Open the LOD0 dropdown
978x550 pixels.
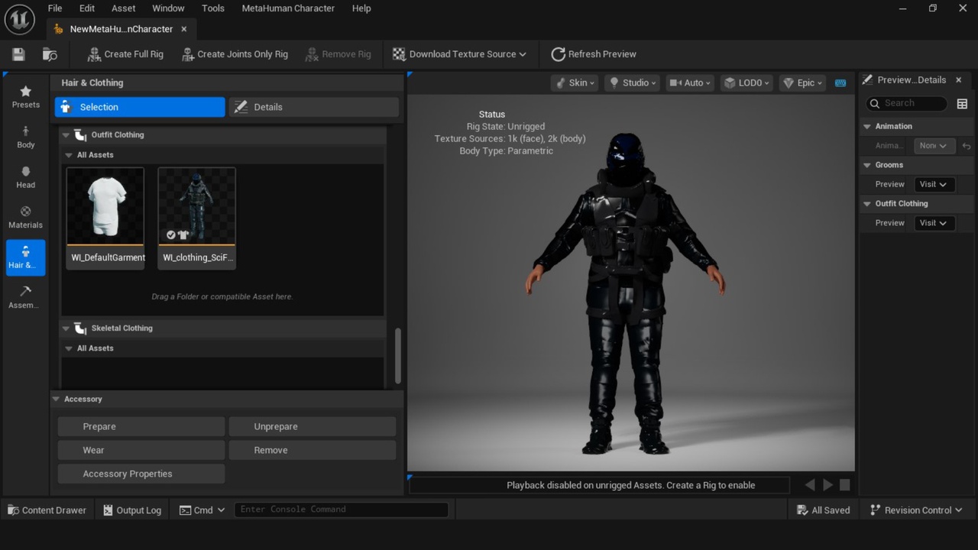tap(746, 82)
